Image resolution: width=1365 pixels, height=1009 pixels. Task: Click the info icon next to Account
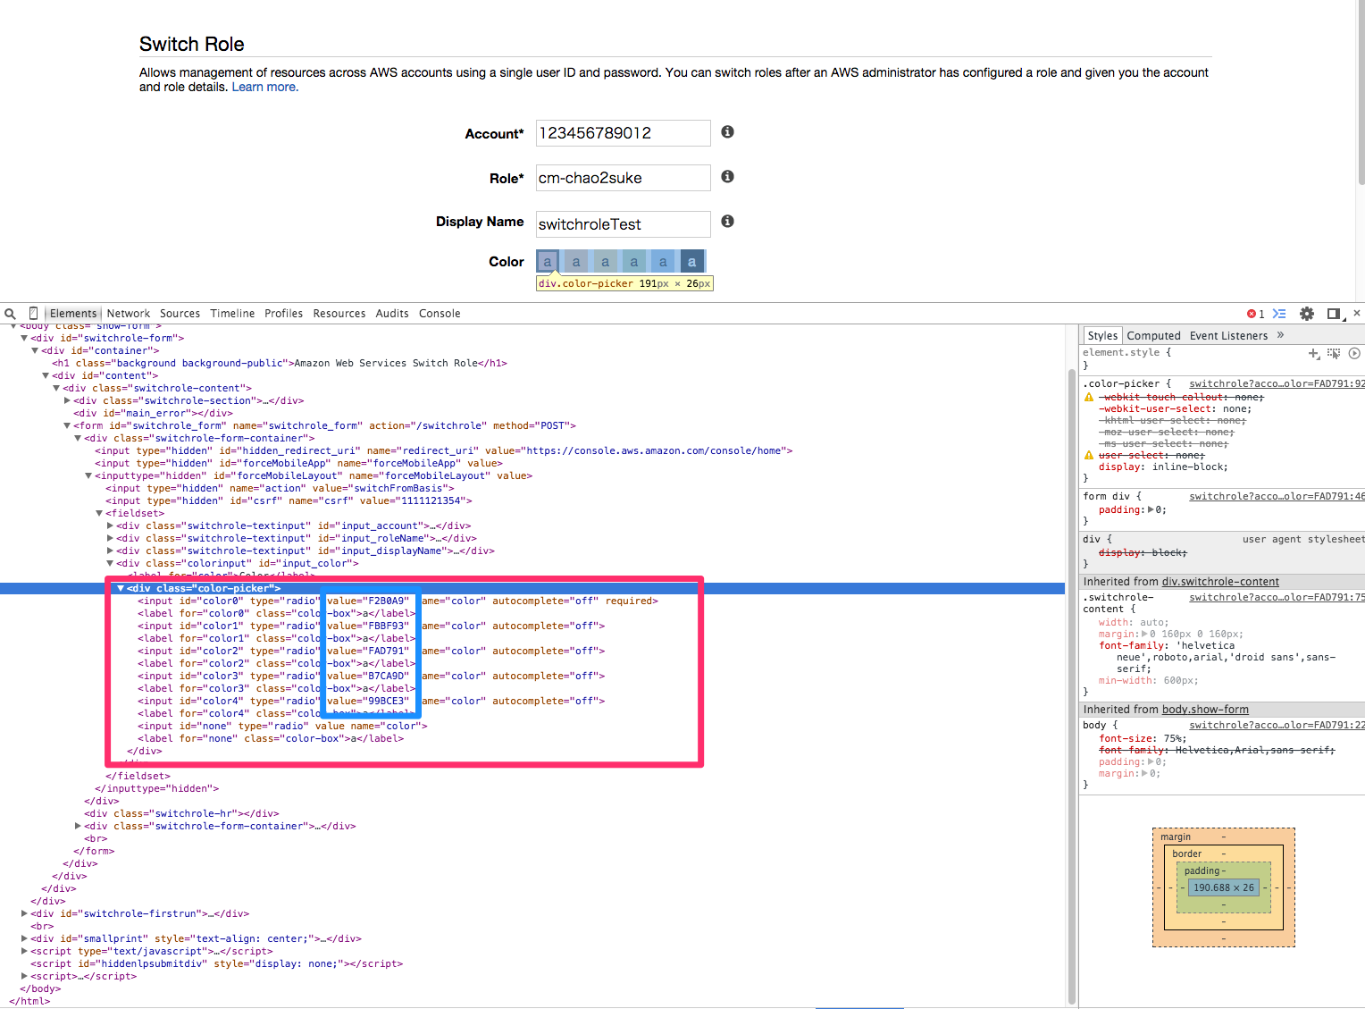[727, 132]
